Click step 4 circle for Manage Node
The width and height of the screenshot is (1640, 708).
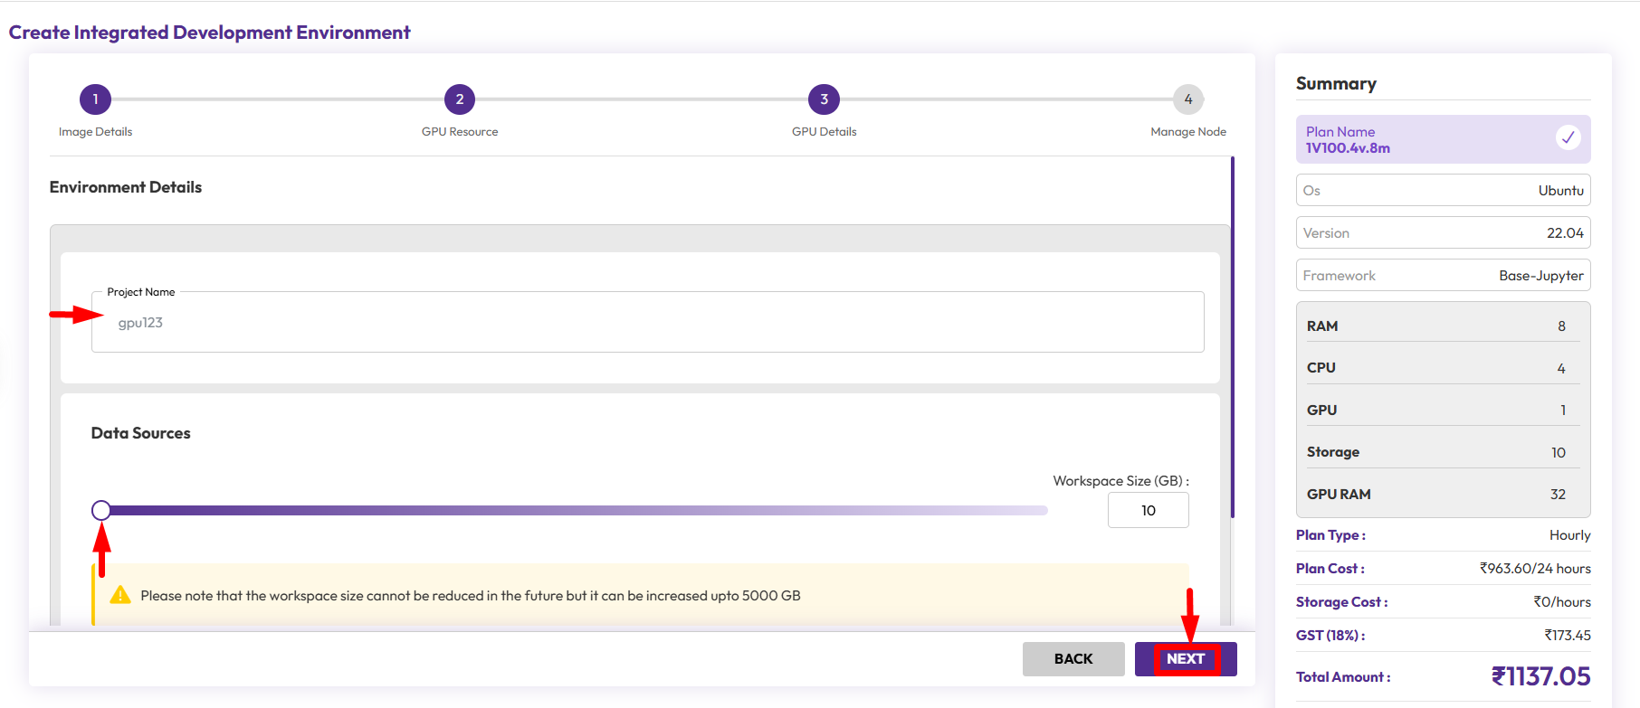[1187, 99]
